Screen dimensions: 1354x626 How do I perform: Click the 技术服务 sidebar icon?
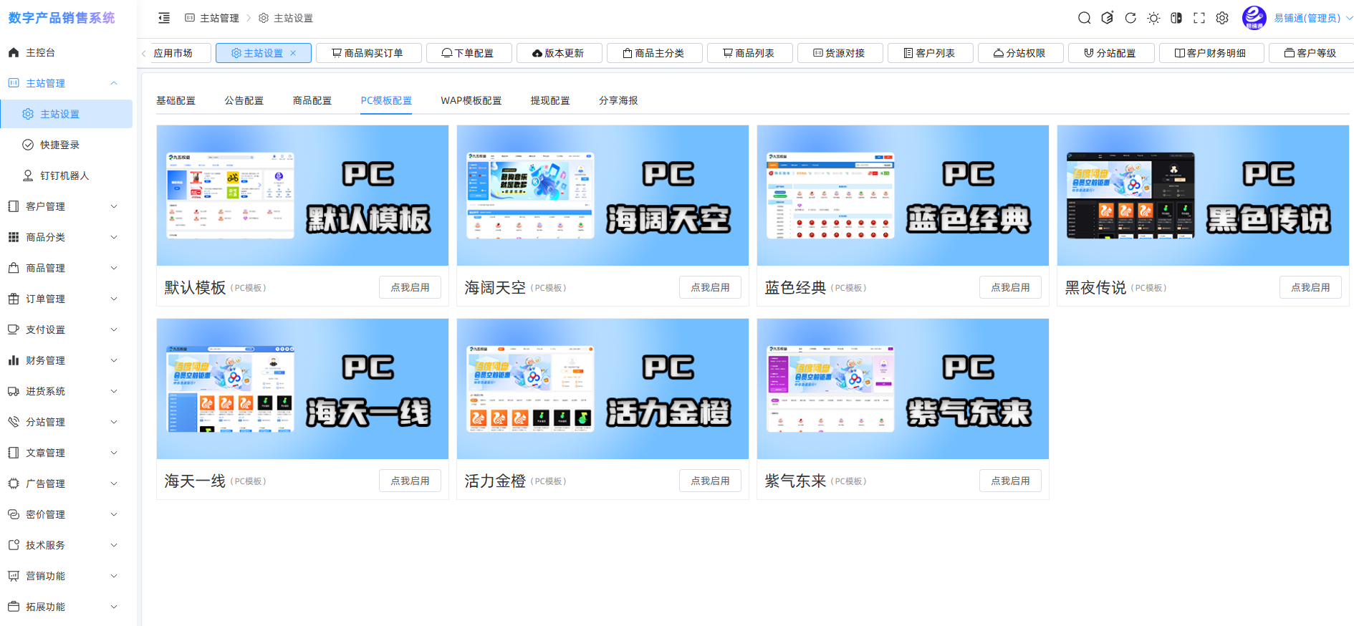tap(14, 545)
